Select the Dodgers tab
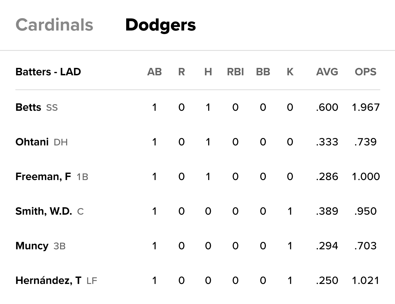Screen dimensions: 395x304 pos(160,25)
